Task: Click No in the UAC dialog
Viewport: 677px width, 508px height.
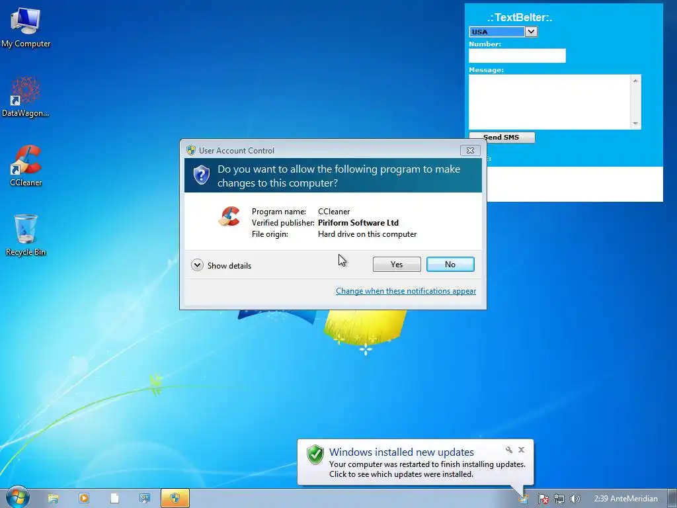Action: [450, 265]
